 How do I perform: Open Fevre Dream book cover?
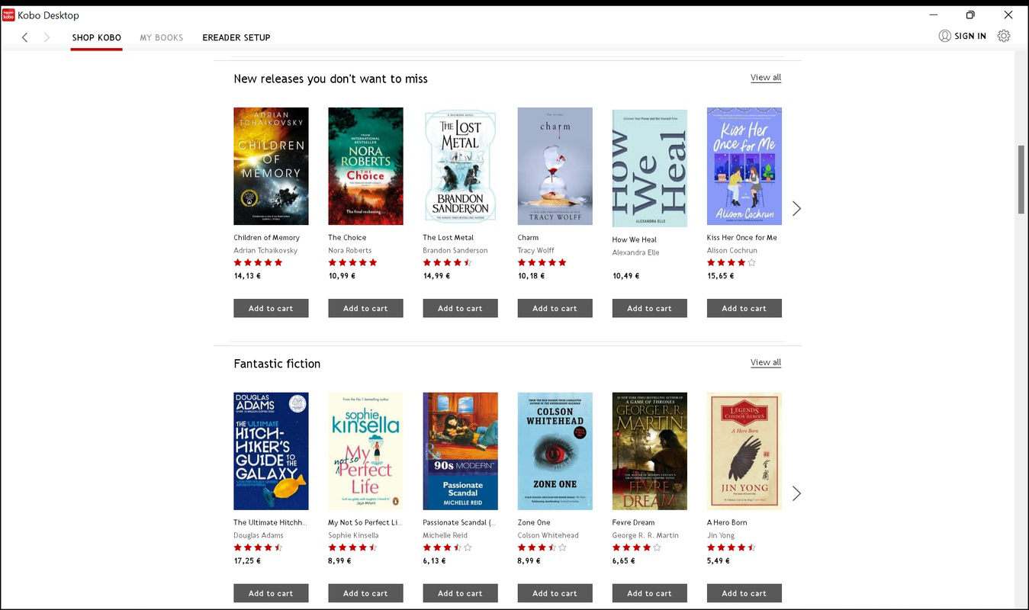coord(649,451)
